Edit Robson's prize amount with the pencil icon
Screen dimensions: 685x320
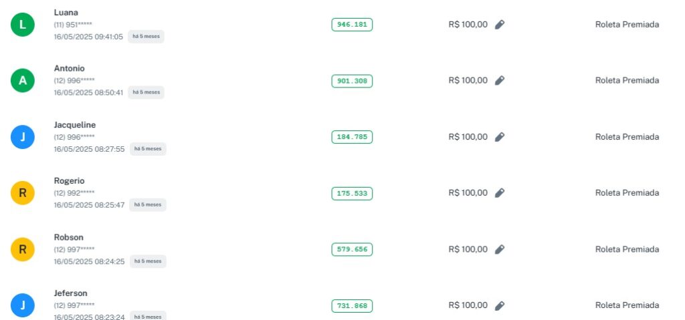(x=500, y=250)
